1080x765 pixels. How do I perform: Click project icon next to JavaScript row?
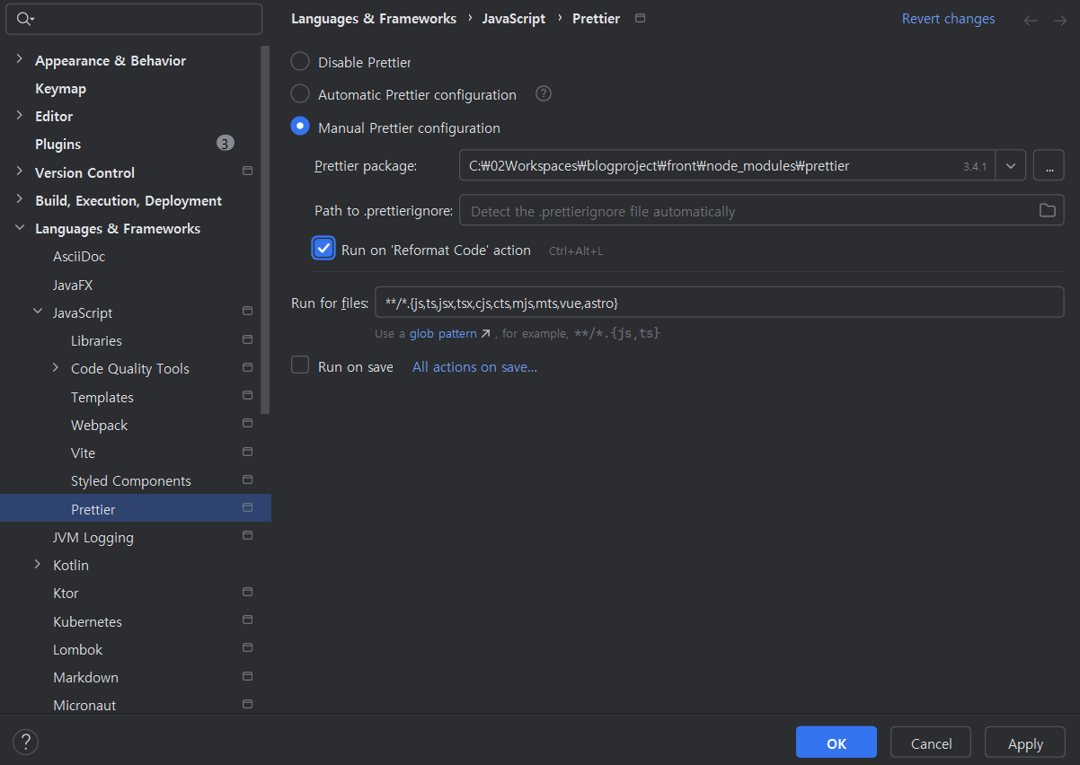pyautogui.click(x=248, y=312)
